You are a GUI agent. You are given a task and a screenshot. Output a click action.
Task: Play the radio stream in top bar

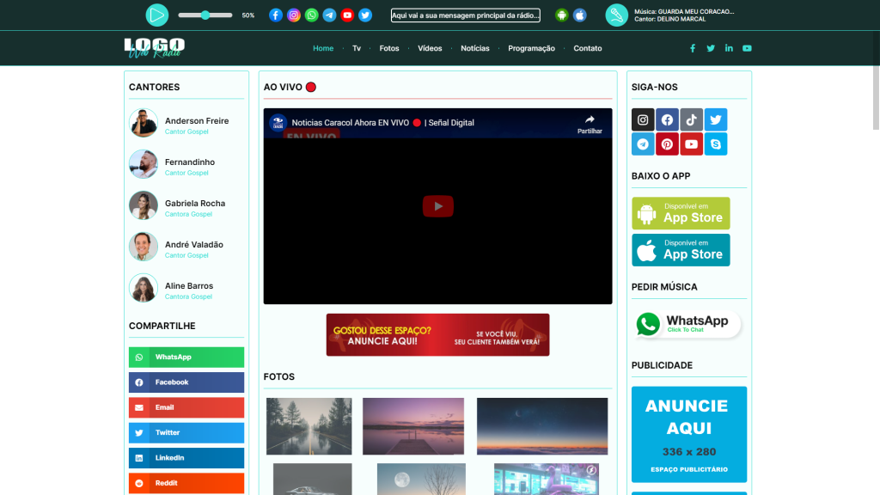click(156, 15)
